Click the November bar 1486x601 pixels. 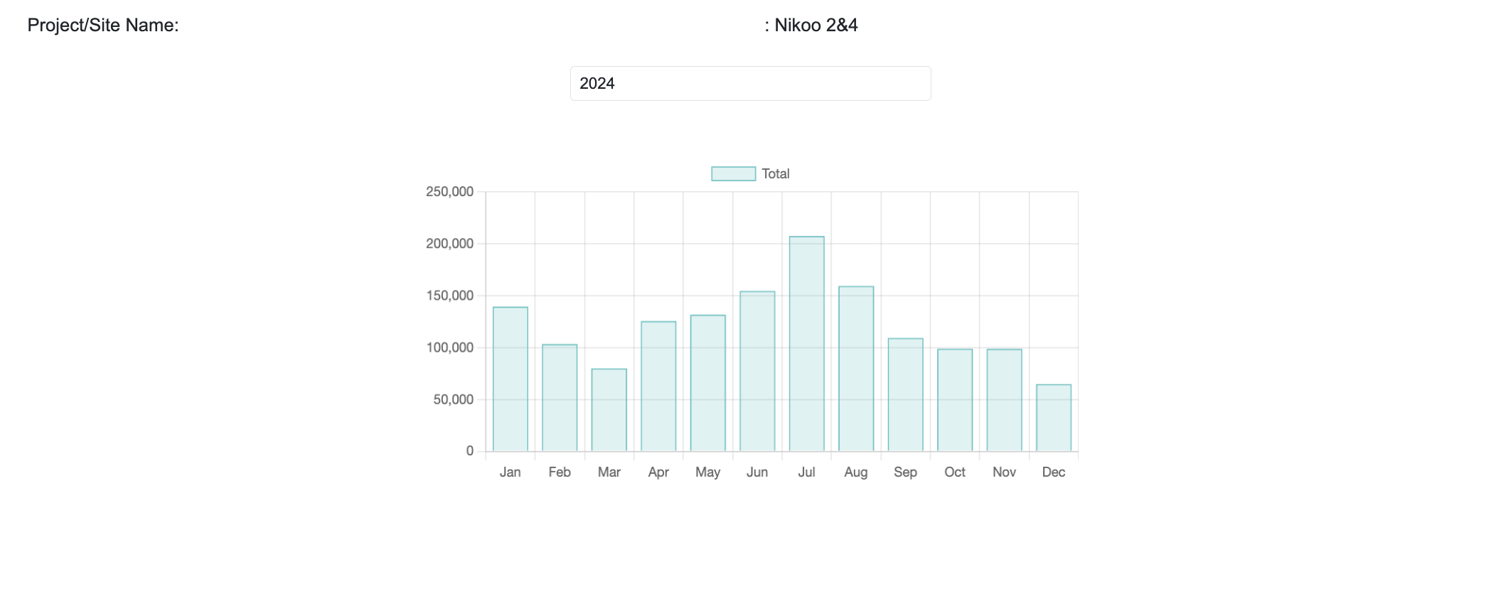pyautogui.click(x=1004, y=400)
